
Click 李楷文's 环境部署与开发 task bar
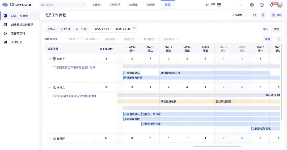[x=211, y=124]
